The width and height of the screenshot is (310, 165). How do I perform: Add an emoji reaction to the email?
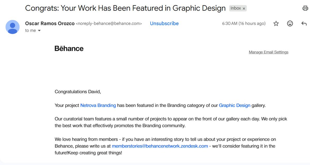pyautogui.click(x=290, y=23)
